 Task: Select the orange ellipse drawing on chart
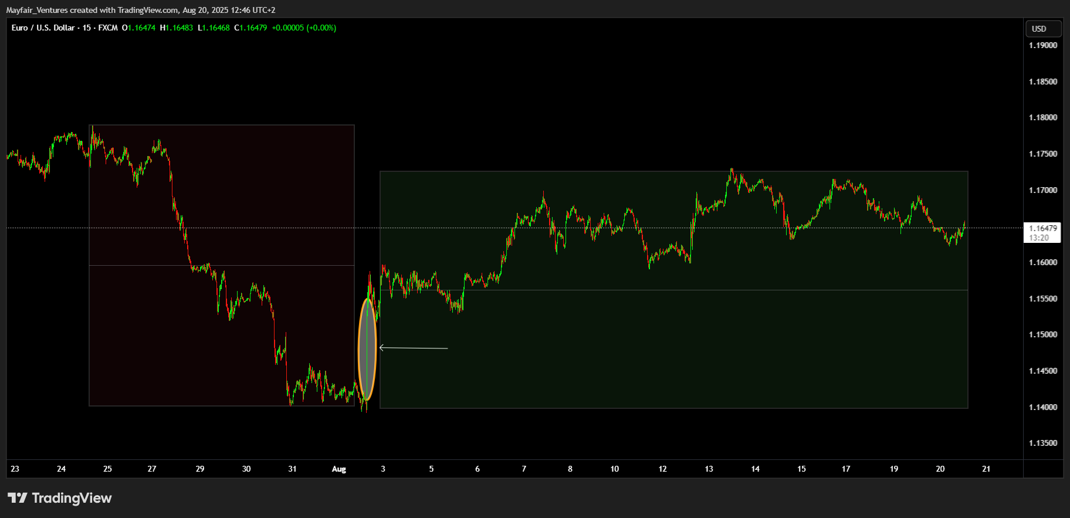click(x=367, y=349)
